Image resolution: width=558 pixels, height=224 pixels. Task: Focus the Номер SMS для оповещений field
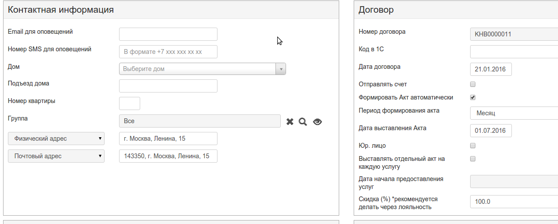click(x=168, y=52)
